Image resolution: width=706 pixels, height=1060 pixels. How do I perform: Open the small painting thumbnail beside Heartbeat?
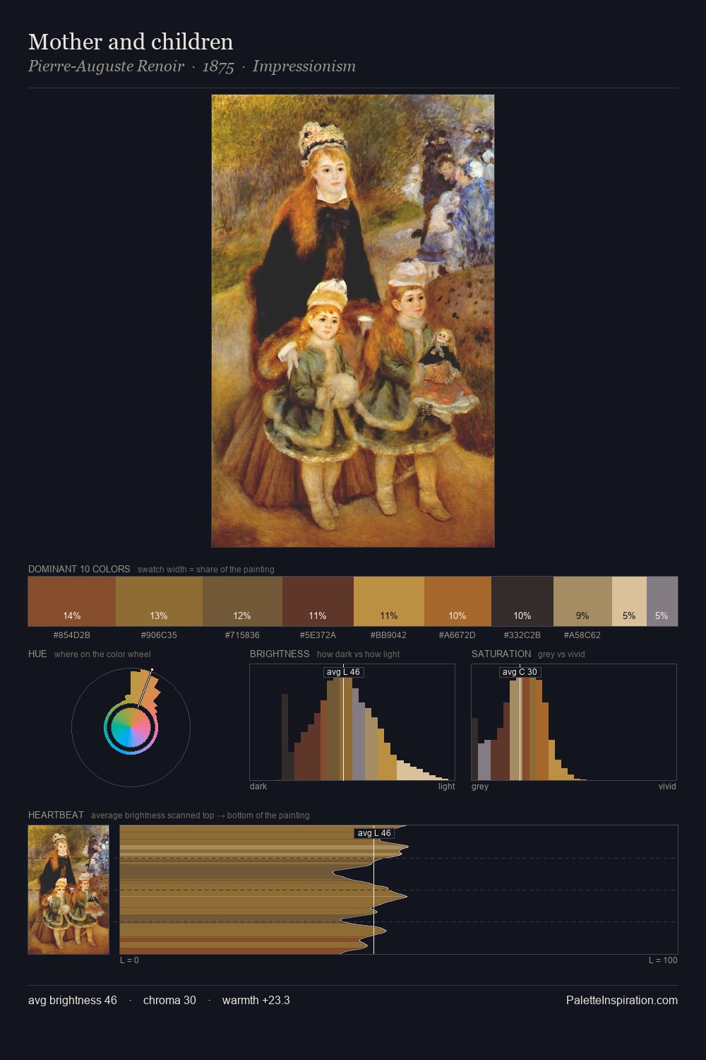pos(68,890)
